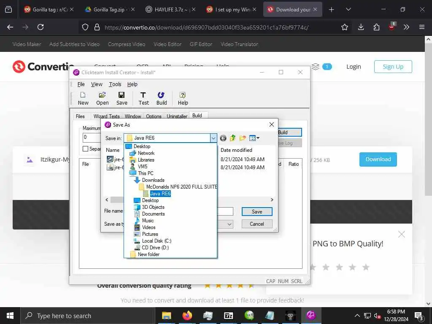Open Firefox extensions puzzle icon
Screen dimensions: 432x324
click(x=376, y=27)
